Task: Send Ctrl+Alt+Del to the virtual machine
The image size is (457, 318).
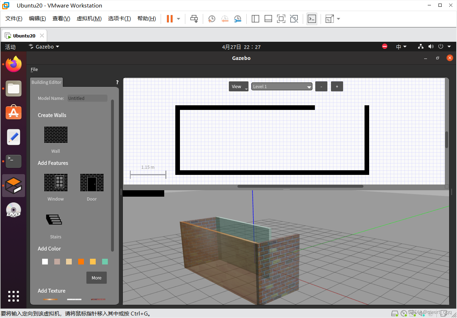Action: [x=194, y=19]
